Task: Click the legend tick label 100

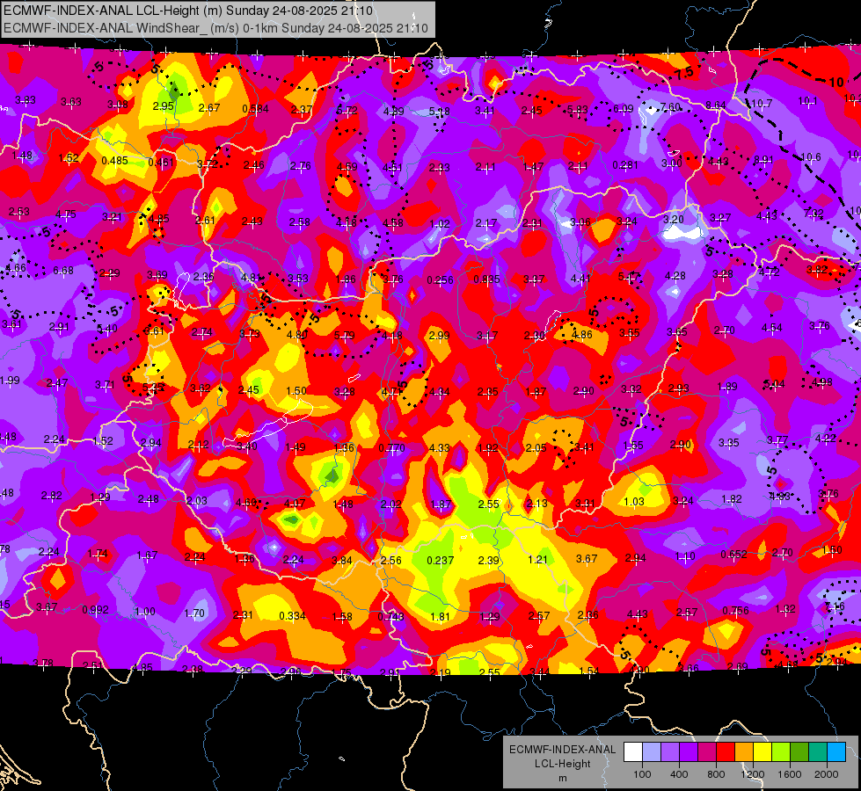Action: coord(642,774)
